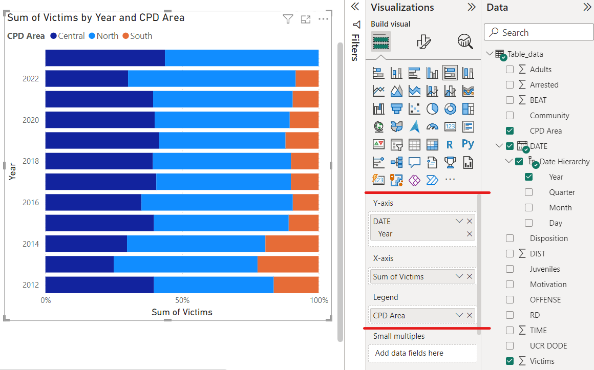The image size is (594, 370).
Task: Choose the Python visual icon
Action: (x=468, y=144)
